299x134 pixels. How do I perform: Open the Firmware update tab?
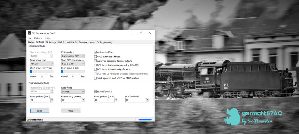(x=87, y=42)
